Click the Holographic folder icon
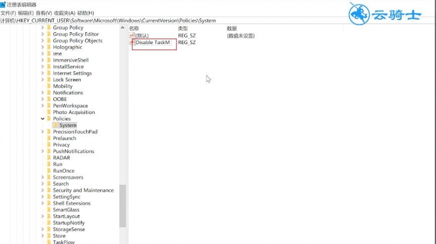This screenshot has width=436, height=244. click(x=49, y=47)
